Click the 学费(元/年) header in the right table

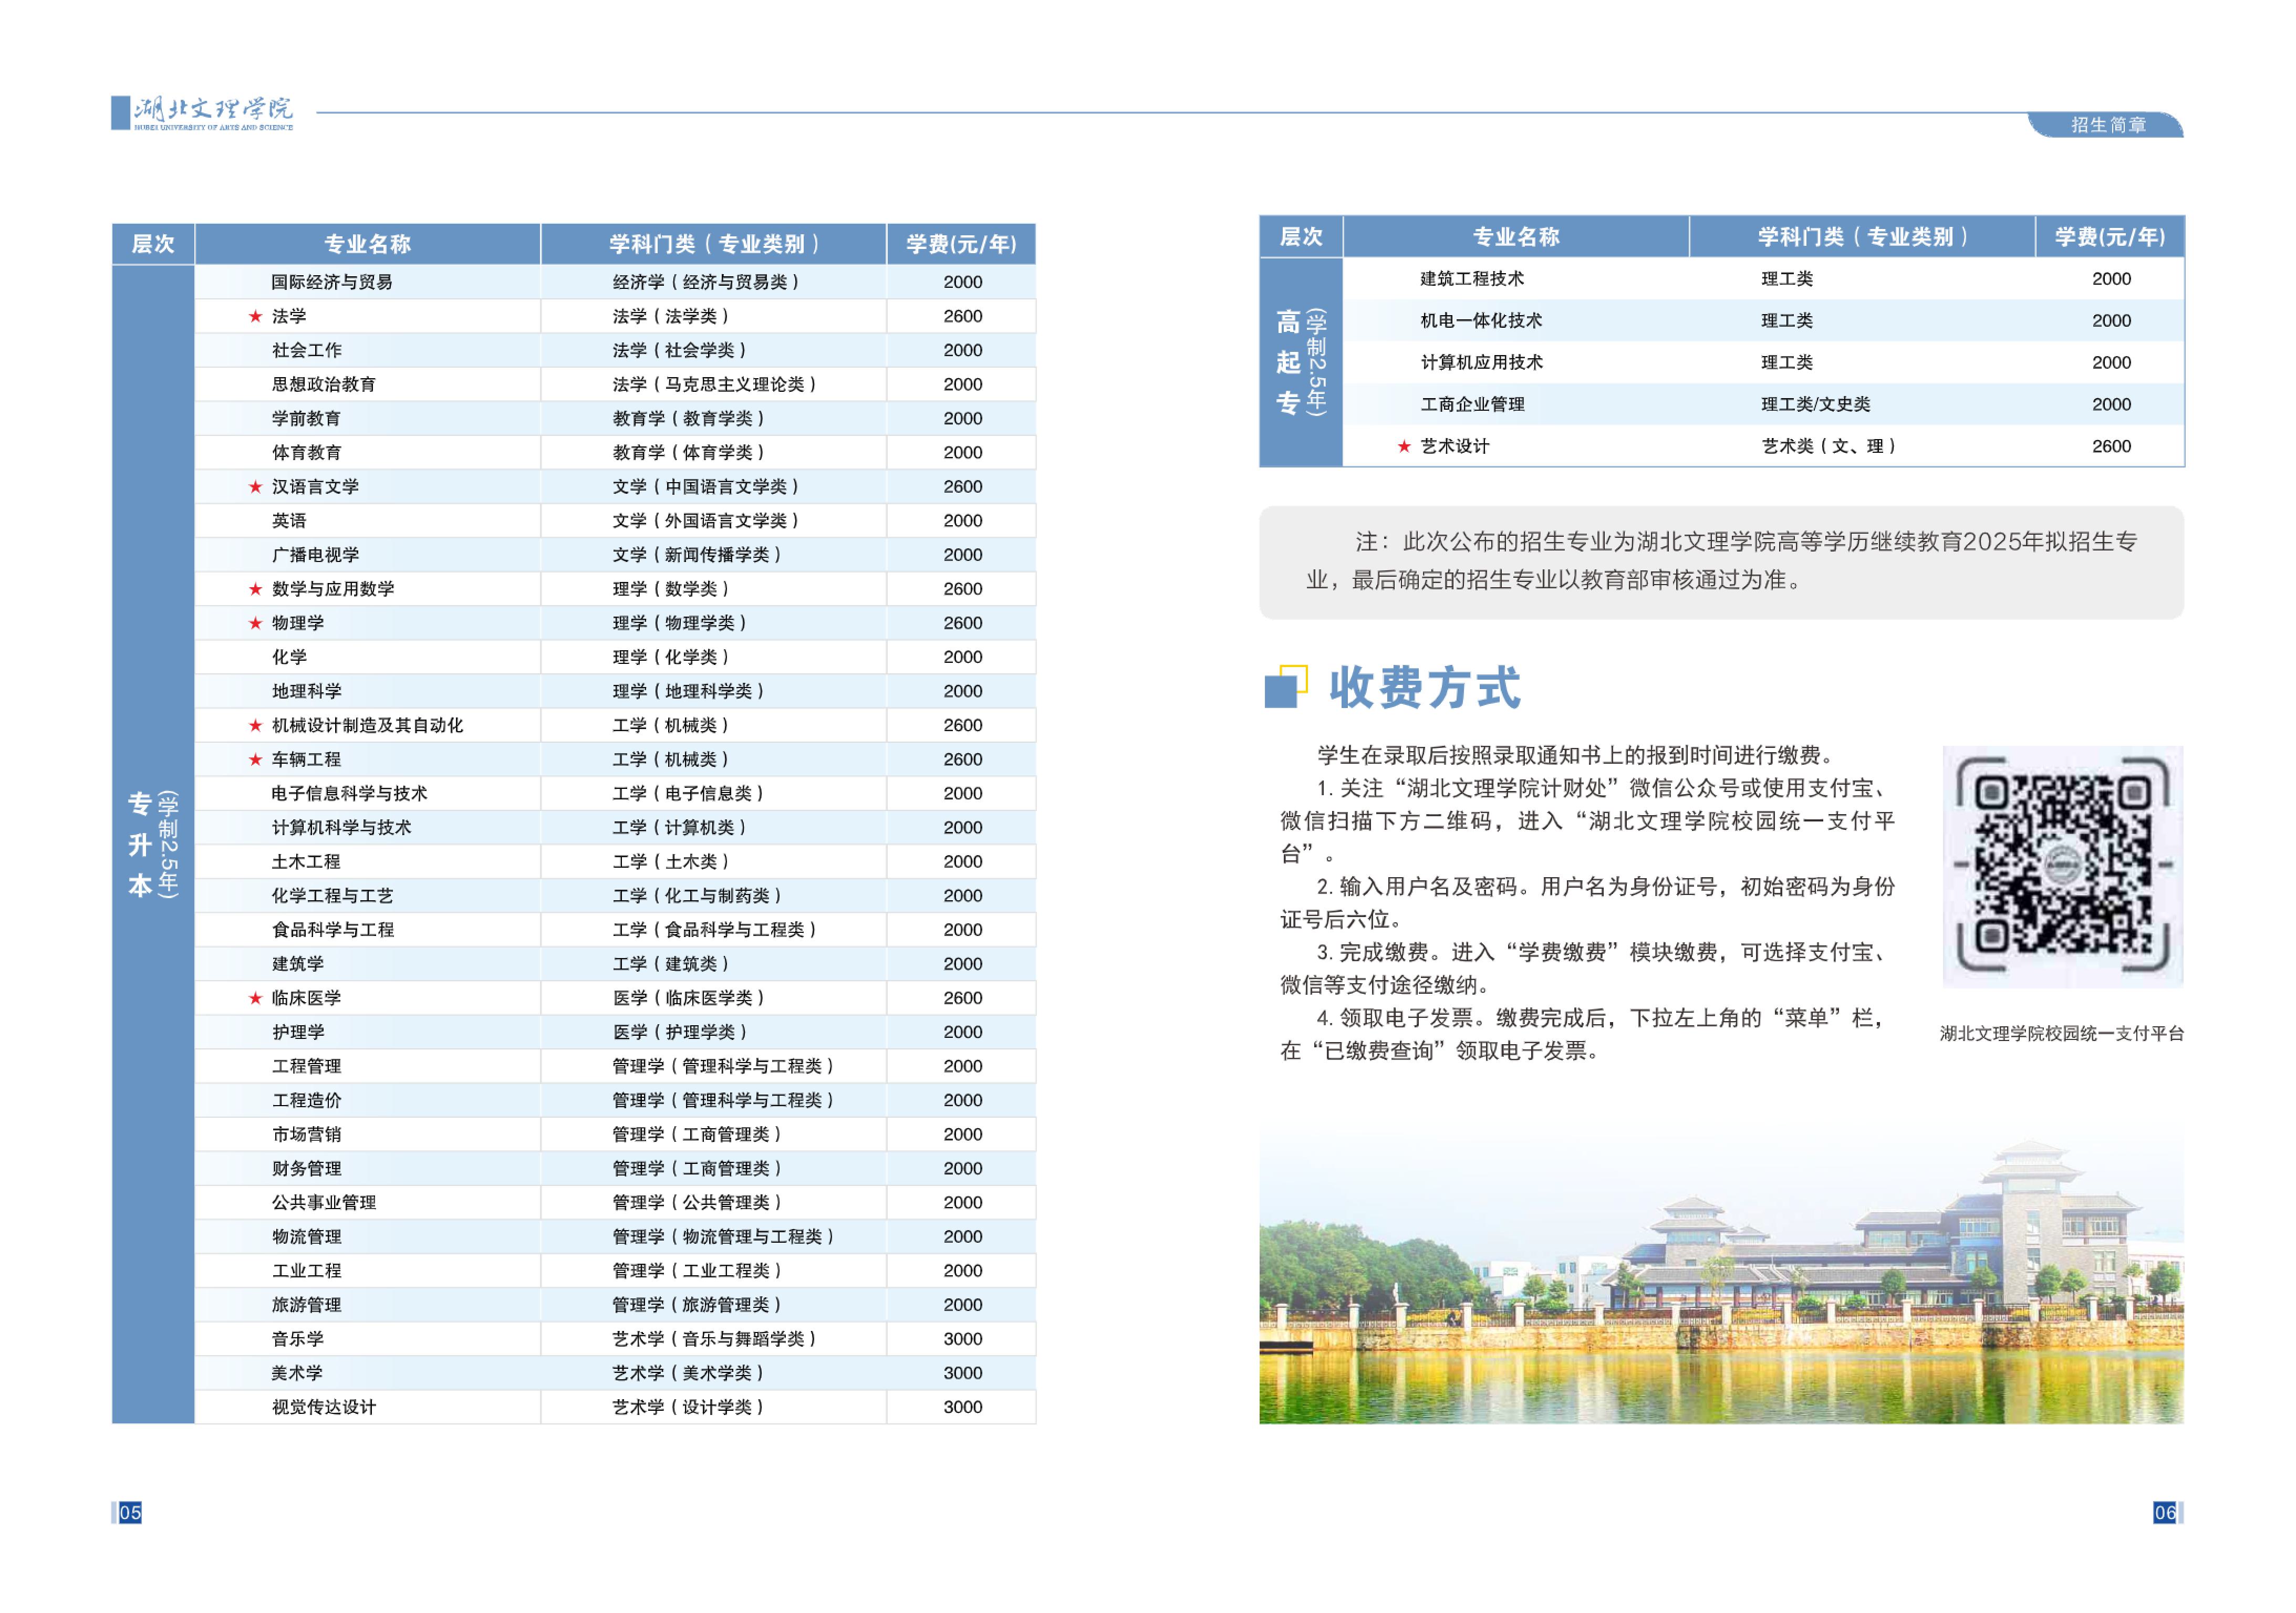(2109, 237)
